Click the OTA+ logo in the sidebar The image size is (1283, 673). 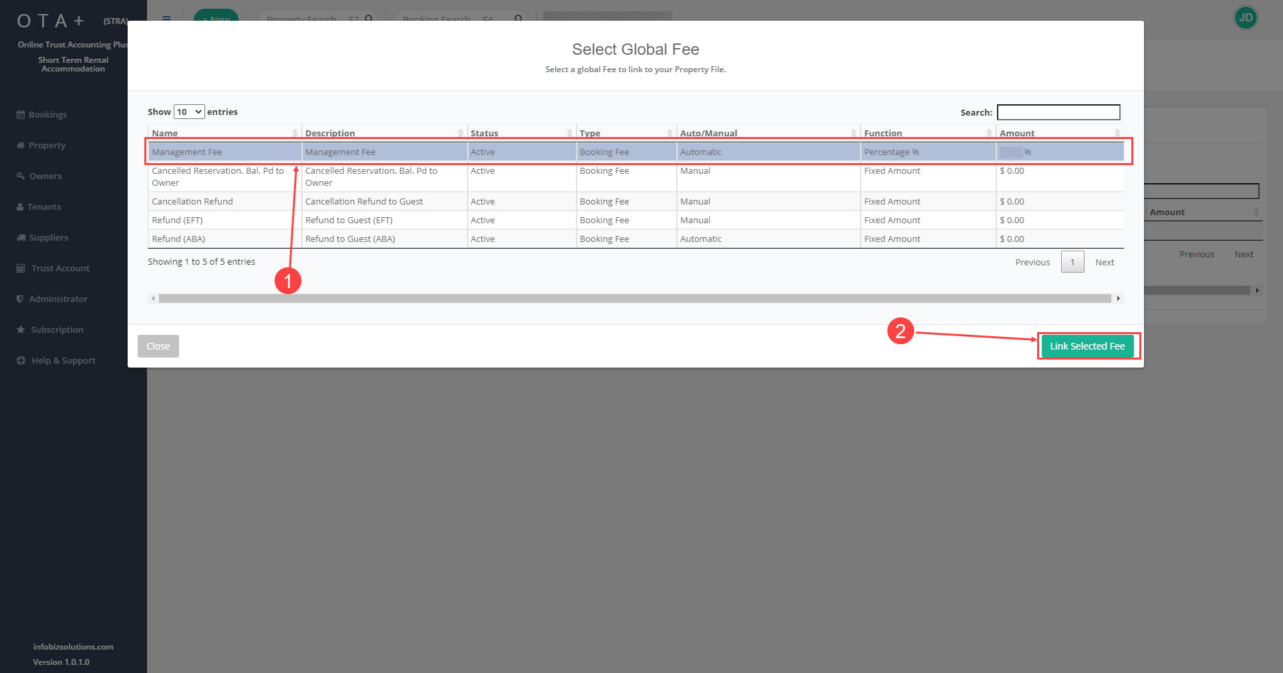(x=51, y=21)
